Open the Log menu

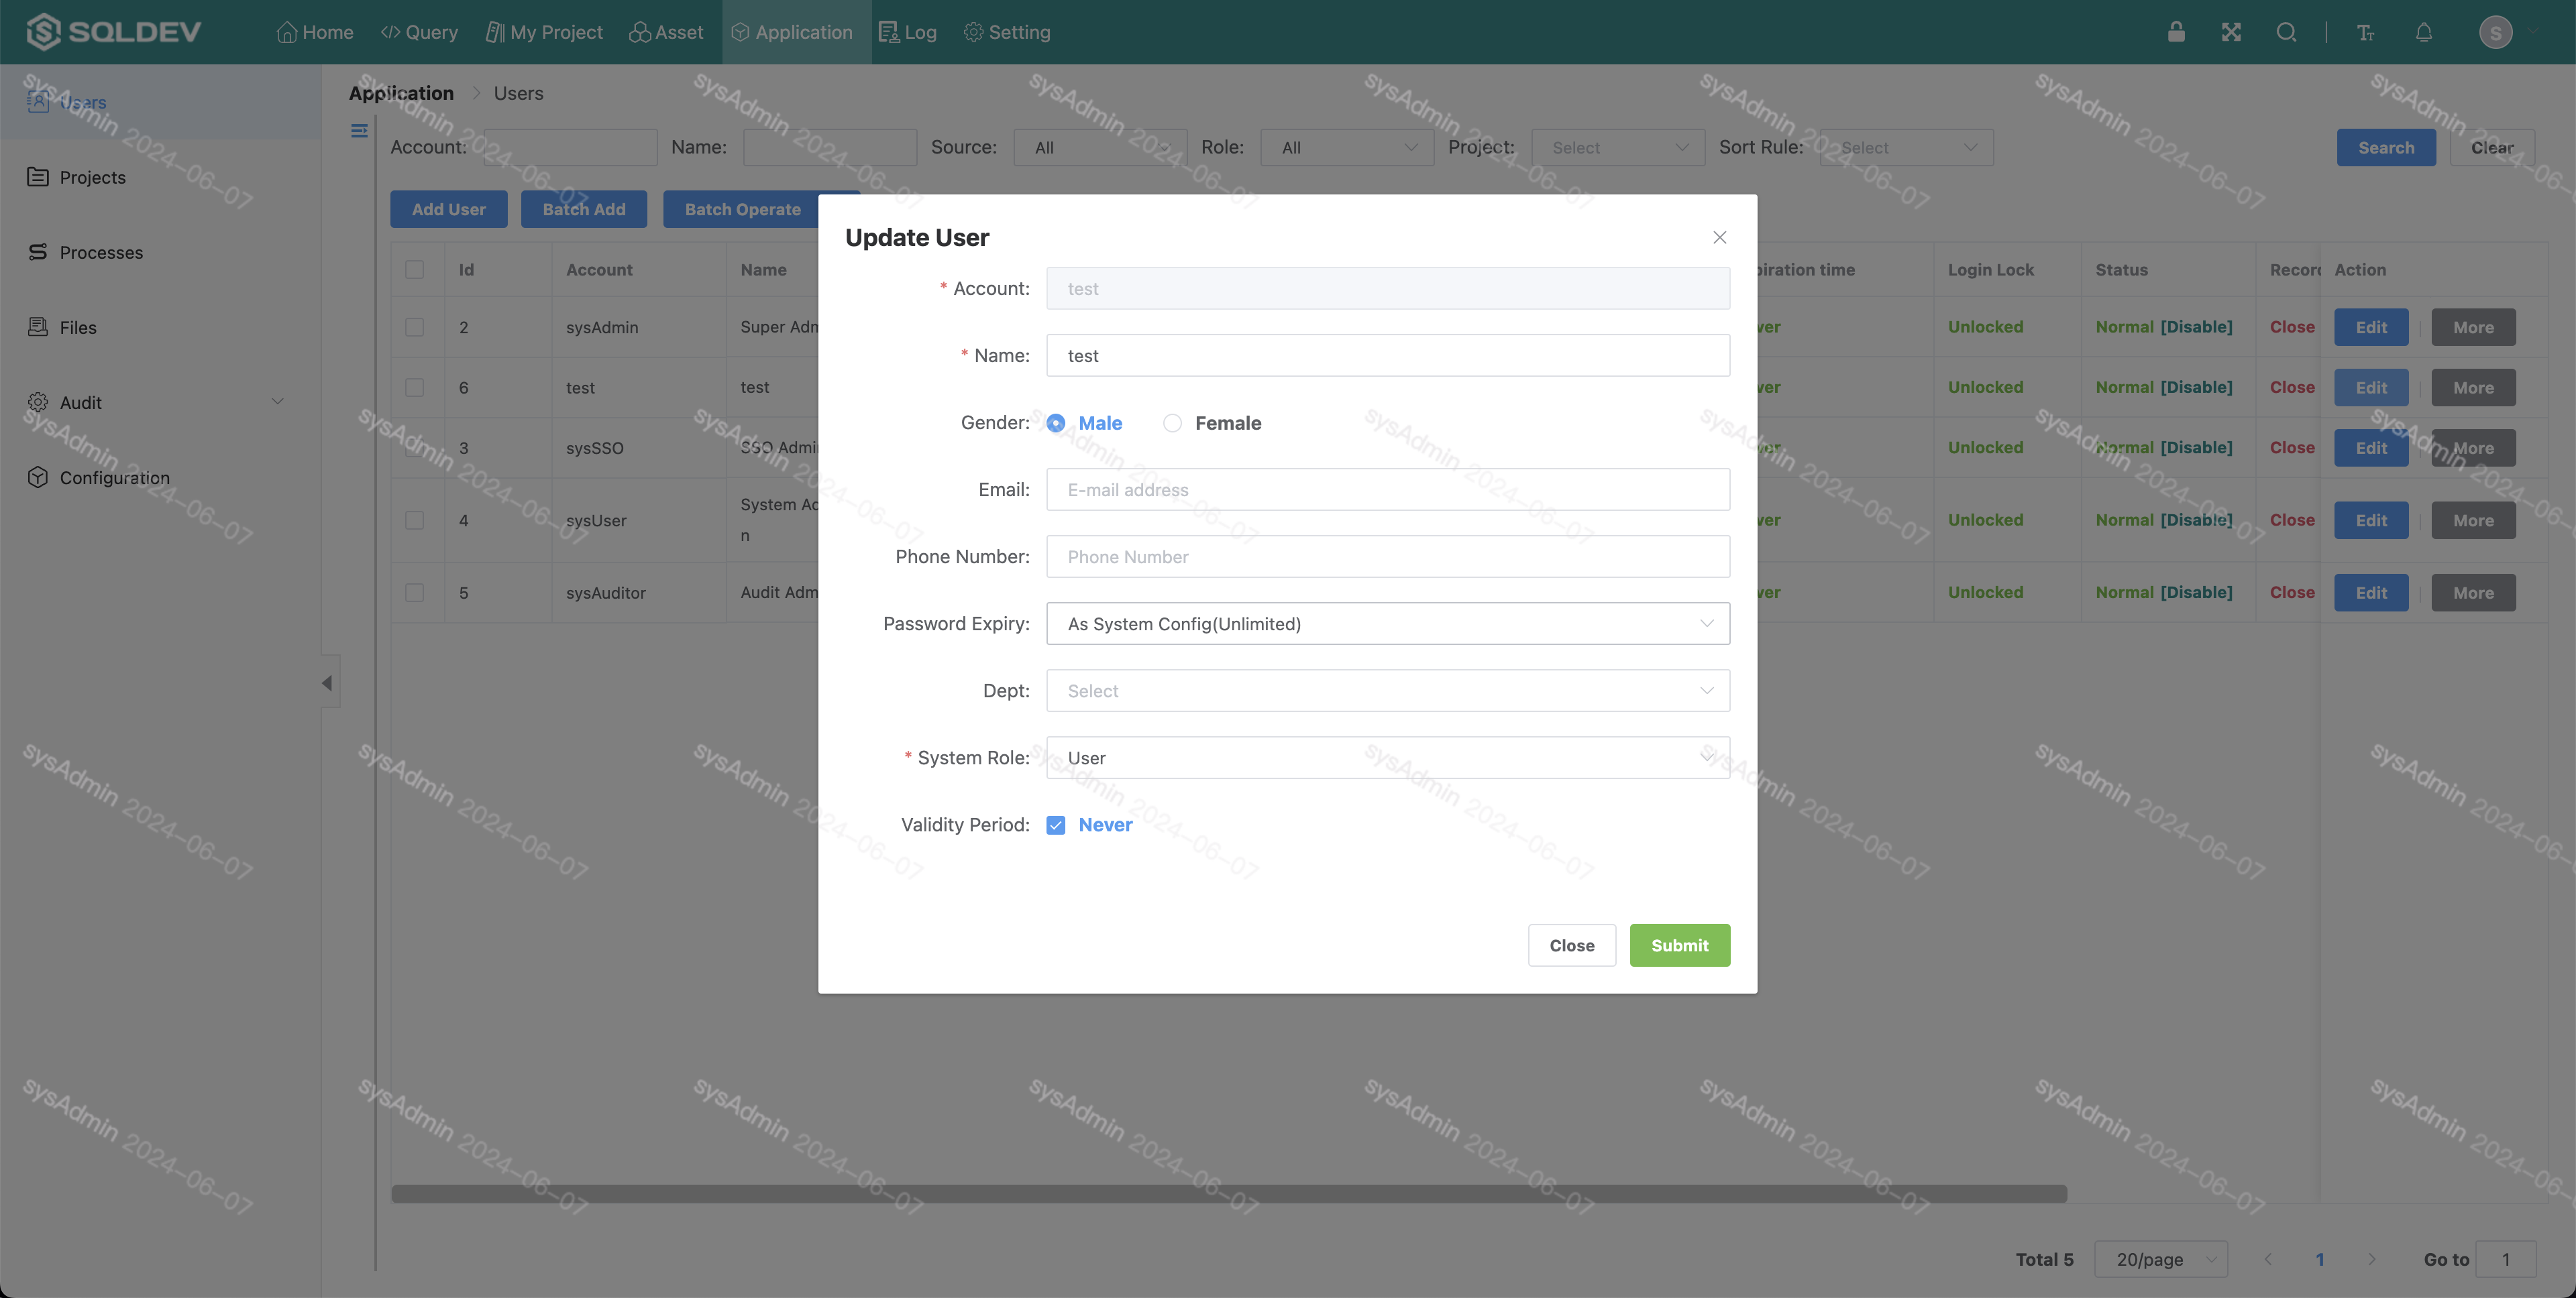908,32
